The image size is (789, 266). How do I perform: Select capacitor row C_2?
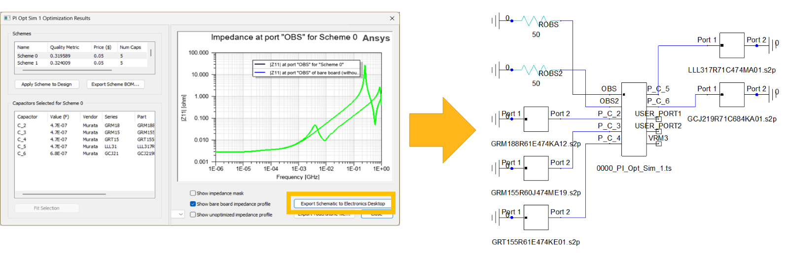point(85,125)
